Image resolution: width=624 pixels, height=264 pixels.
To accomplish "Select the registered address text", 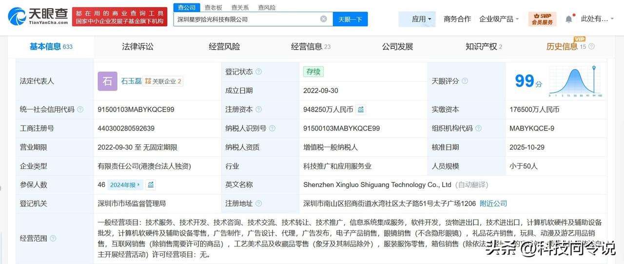I will pyautogui.click(x=390, y=204).
